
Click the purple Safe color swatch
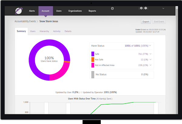pyautogui.click(x=93, y=54)
